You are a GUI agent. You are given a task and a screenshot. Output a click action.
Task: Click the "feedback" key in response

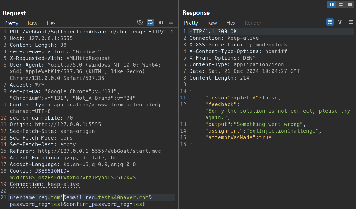221,104
